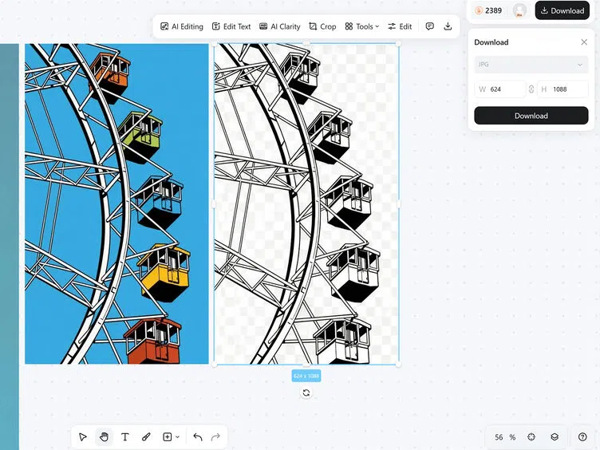Open AI Editing in the toolbar
Screen dimensions: 600x450
click(x=182, y=26)
